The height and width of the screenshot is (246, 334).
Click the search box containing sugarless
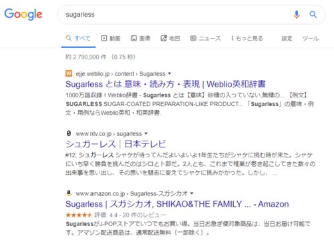[176, 15]
